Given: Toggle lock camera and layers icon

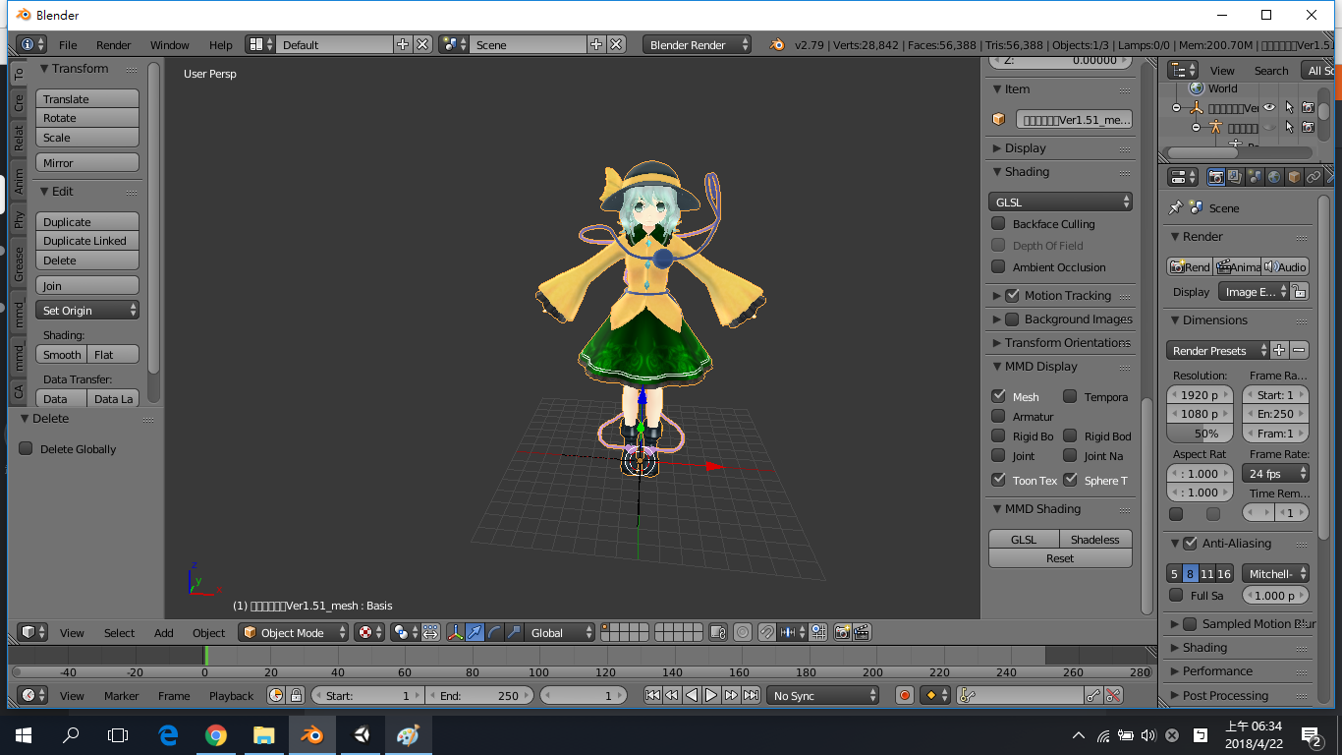Looking at the screenshot, I should 718,632.
